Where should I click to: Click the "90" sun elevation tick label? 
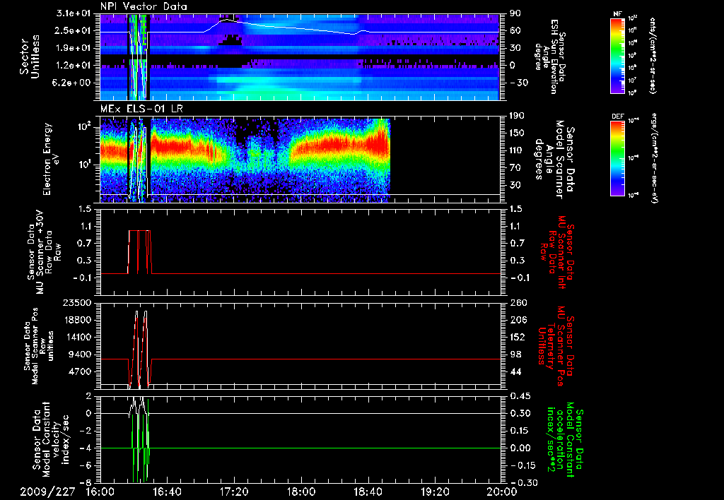click(x=515, y=13)
